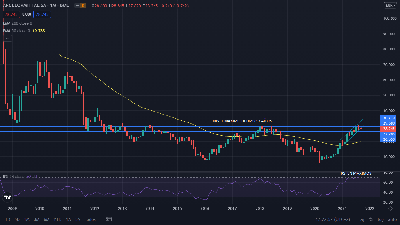
Task: Select the EMA 50 close indicator label
Action: [16, 31]
